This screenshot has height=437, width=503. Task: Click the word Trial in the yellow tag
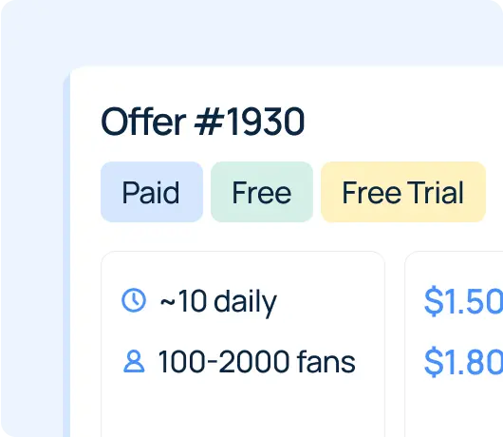[x=436, y=192]
